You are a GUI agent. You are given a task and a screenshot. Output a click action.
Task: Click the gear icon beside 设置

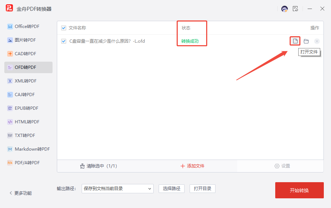[x=277, y=166]
